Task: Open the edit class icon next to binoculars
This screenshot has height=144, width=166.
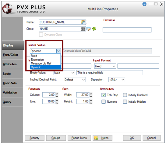Action: click(x=89, y=29)
